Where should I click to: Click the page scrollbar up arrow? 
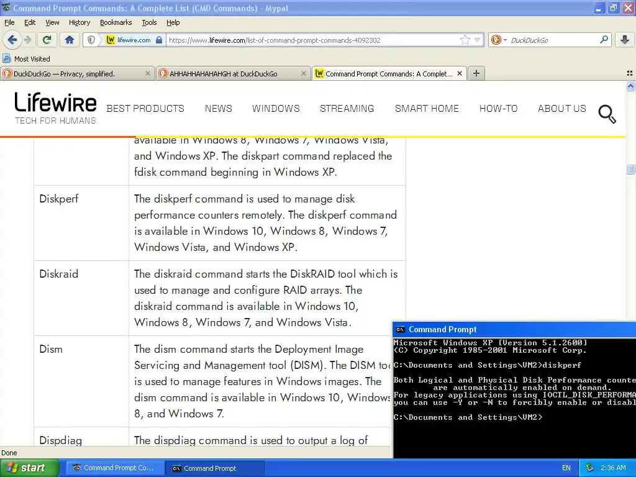630,86
